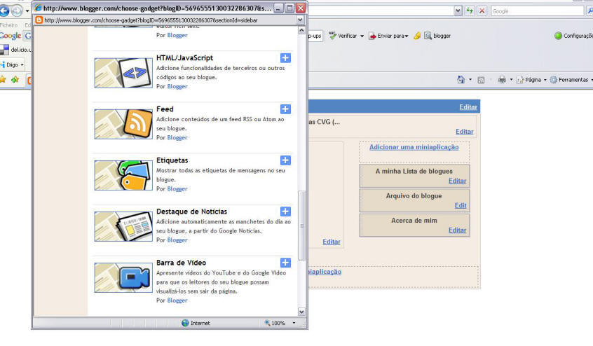Click the popup scrollbar down arrow
This screenshot has height=346, width=593.
pyautogui.click(x=301, y=312)
